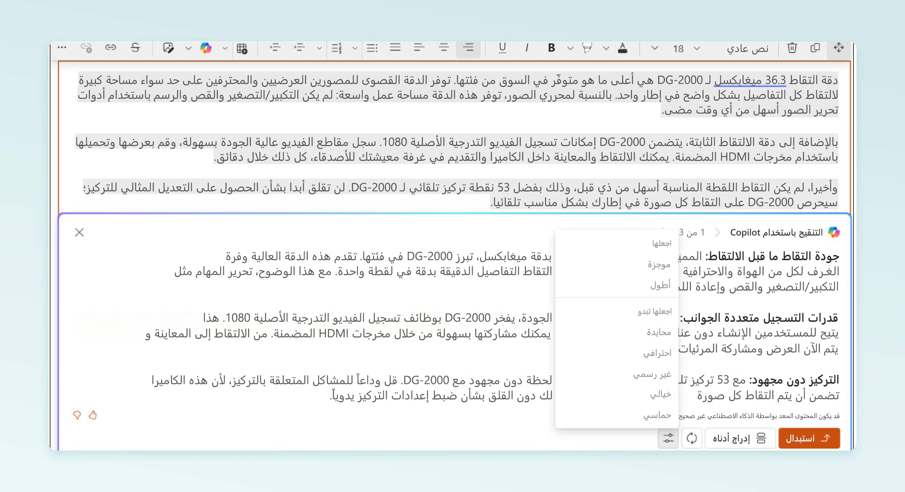Click the numbered list icon
The width and height of the screenshot is (905, 492).
point(337,48)
